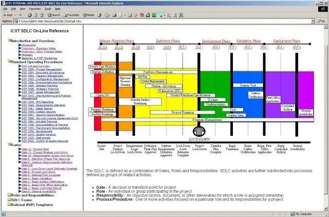Click inside the Address bar field
The image size is (329, 217).
[164, 21]
